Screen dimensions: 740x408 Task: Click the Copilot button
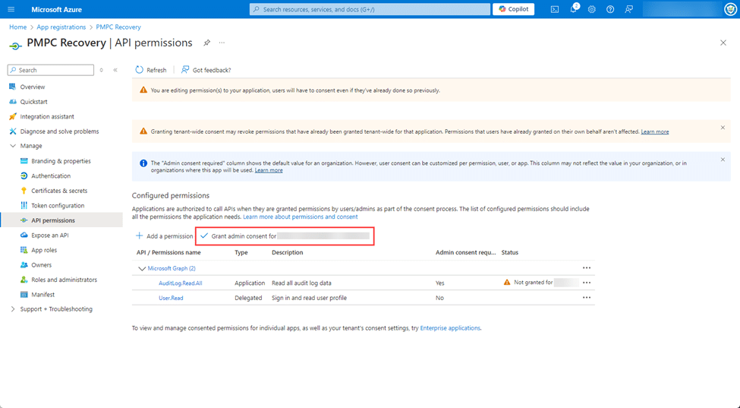pos(513,9)
